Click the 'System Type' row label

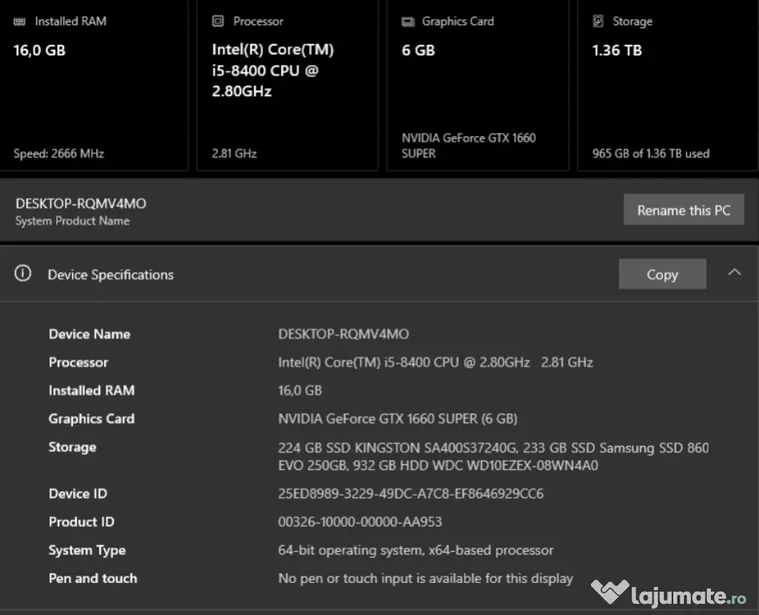point(86,550)
